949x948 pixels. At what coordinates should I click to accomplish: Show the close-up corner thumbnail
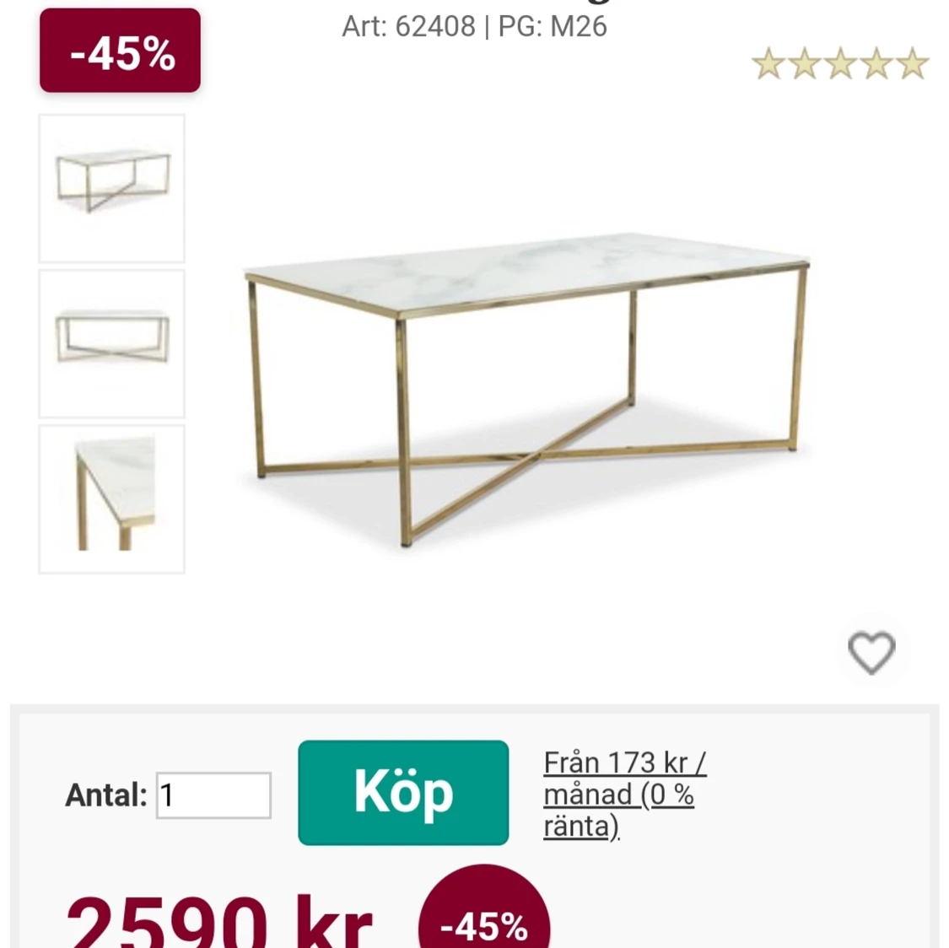(x=112, y=499)
